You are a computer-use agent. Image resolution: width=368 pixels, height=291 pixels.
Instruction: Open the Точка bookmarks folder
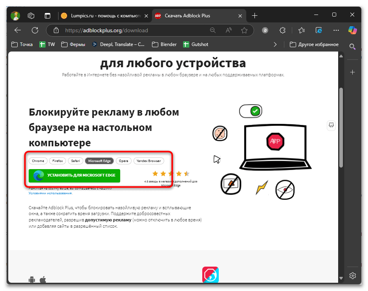point(22,44)
